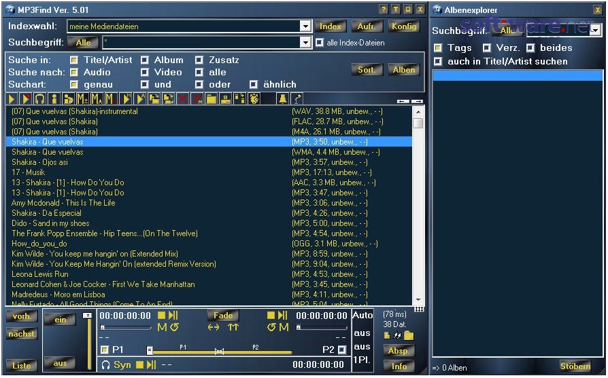This screenshot has width=608, height=378.
Task: Click the play triangle with A toolbar icon
Action: click(140, 99)
